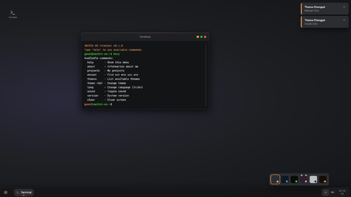Click the 'whoami - Find out who you are' line

tap(112, 75)
